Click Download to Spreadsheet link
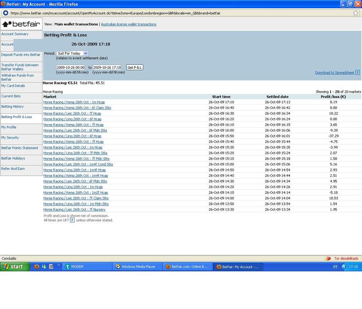This screenshot has height=309, width=362. pos(334,73)
